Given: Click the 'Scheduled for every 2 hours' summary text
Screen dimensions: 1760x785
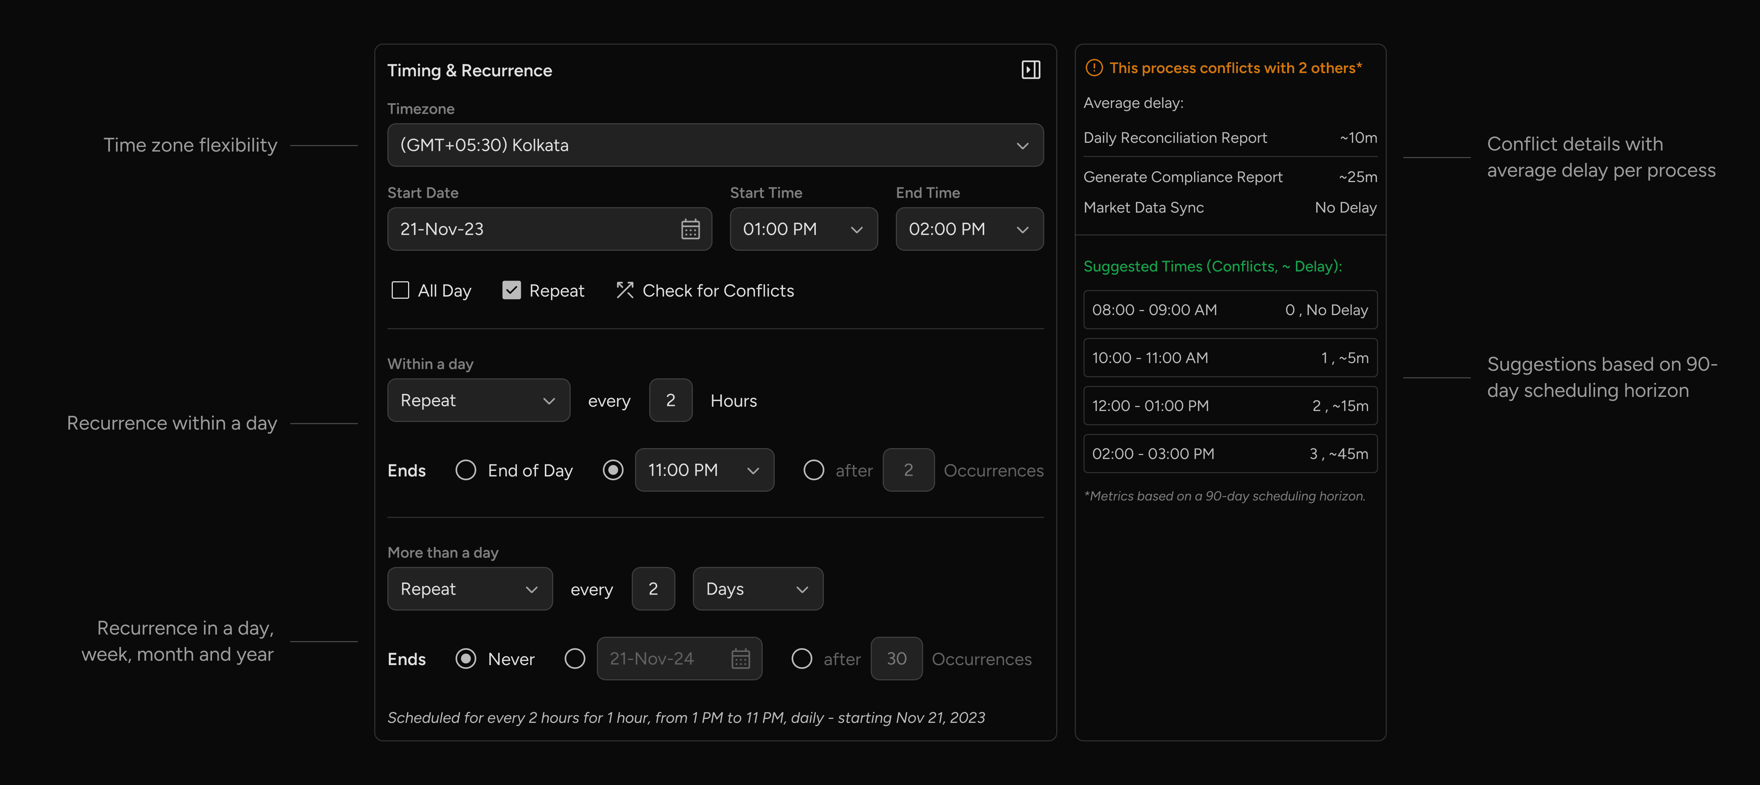Looking at the screenshot, I should click(x=686, y=717).
